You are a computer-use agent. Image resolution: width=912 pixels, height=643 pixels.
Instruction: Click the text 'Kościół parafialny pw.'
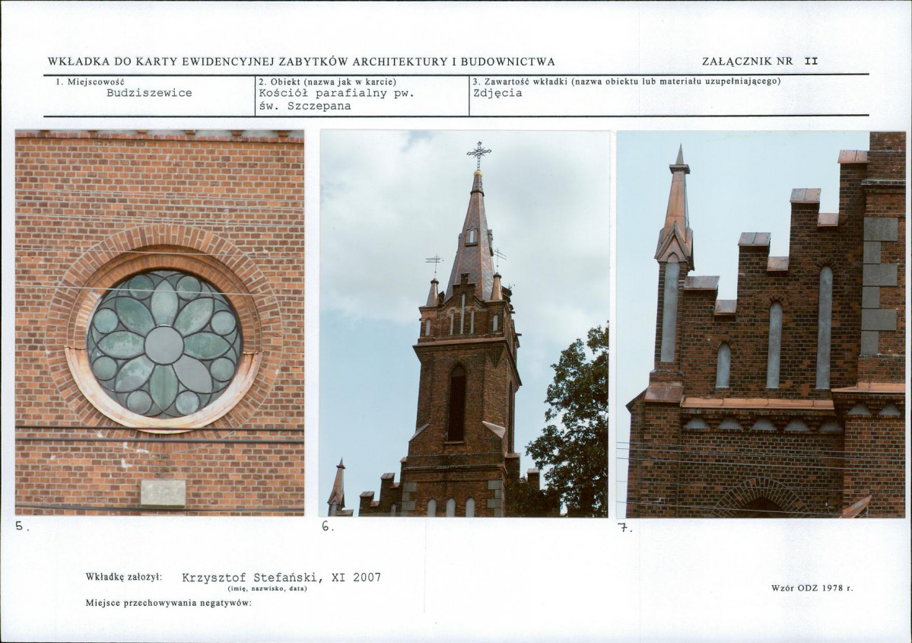pos(337,94)
